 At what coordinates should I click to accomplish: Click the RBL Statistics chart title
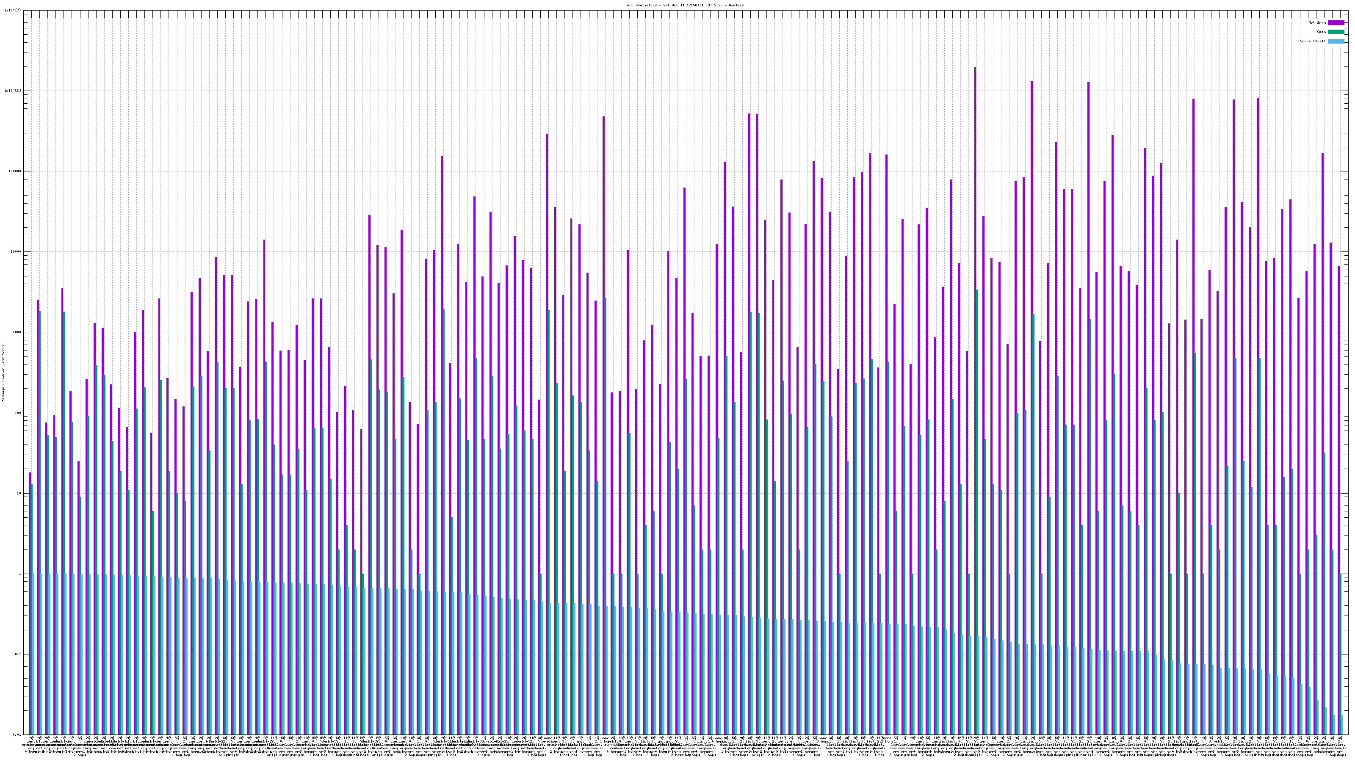(x=686, y=5)
